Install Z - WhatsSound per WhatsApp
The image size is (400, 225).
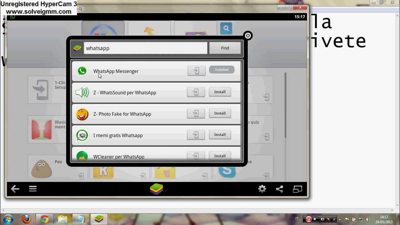coord(220,92)
